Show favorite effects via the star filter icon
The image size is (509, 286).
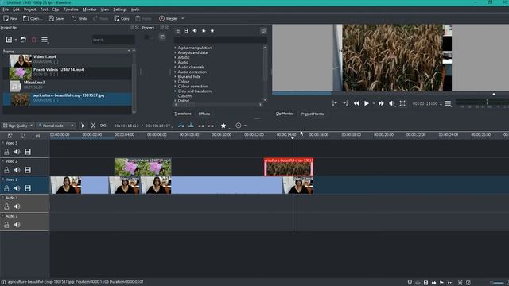(x=212, y=30)
